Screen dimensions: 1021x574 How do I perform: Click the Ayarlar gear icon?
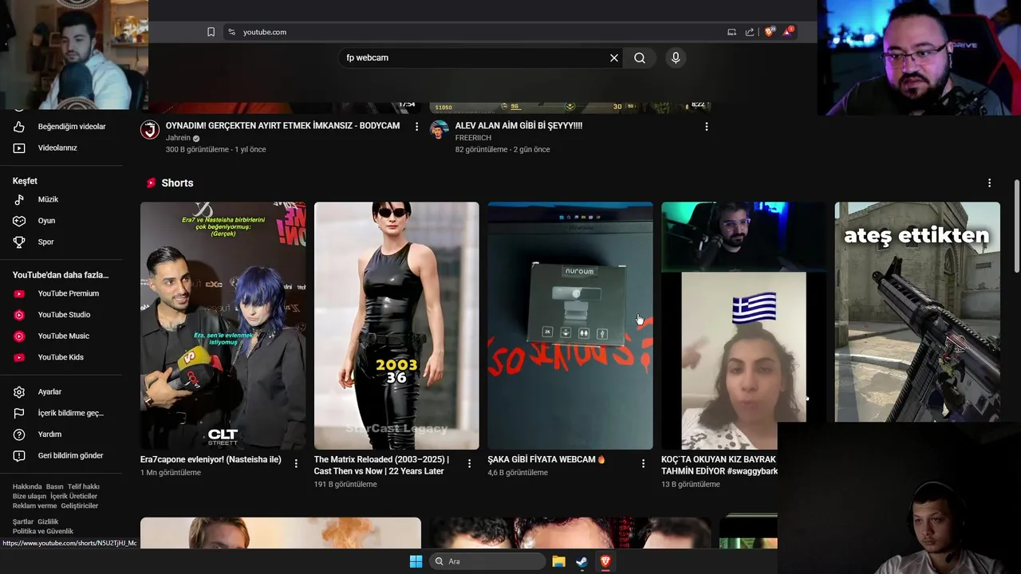[x=19, y=391]
